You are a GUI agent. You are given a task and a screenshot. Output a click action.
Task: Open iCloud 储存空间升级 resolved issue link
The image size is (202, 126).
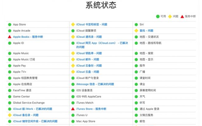(35, 121)
